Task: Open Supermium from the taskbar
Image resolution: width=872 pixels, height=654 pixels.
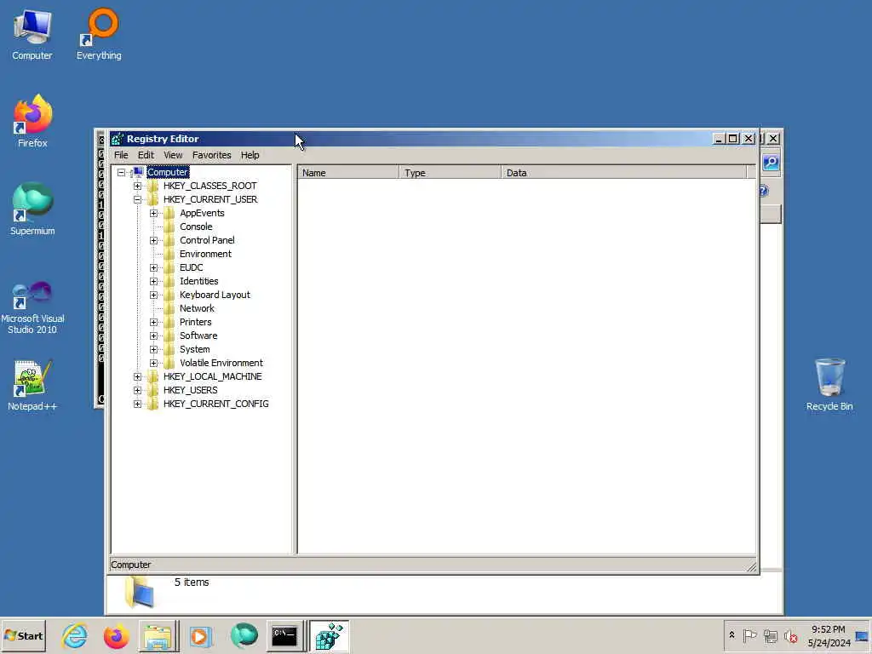Action: pos(244,635)
